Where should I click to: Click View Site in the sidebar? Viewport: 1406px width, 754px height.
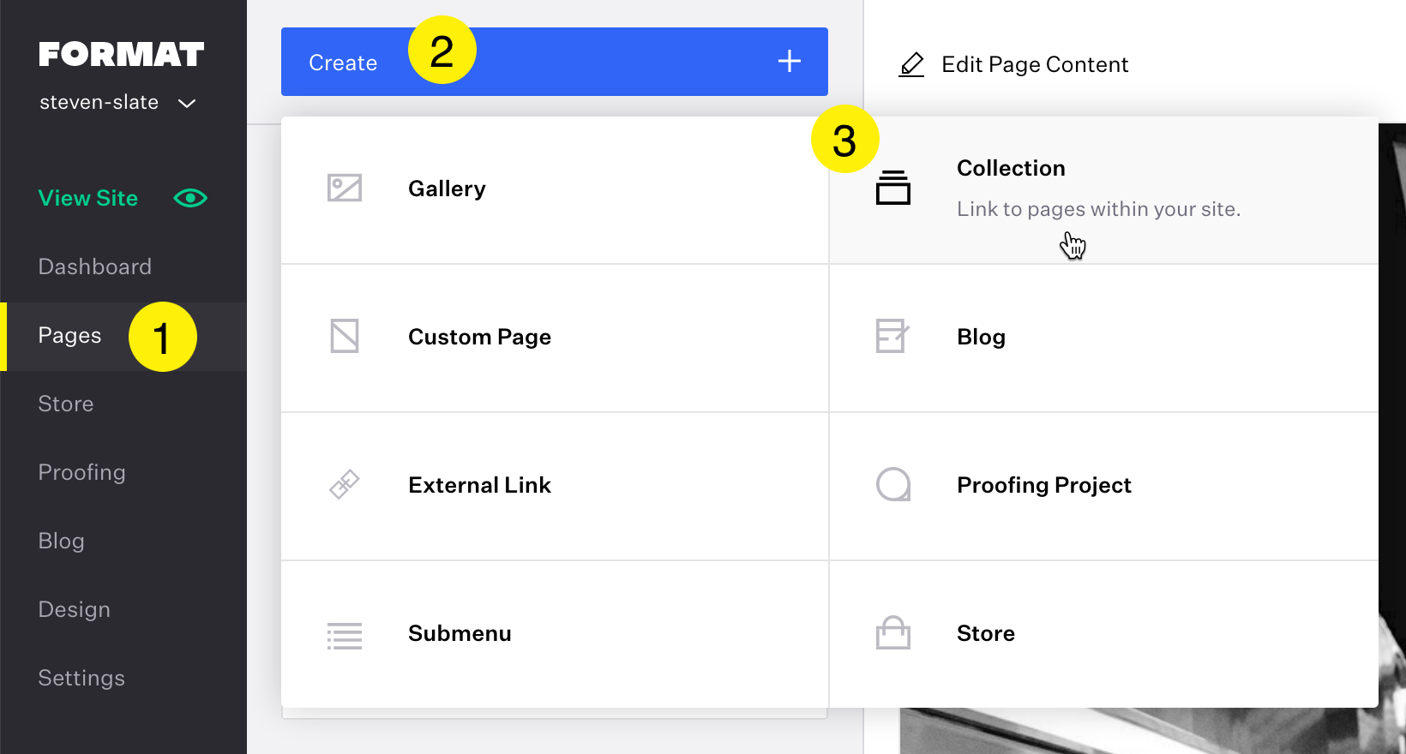(x=87, y=198)
